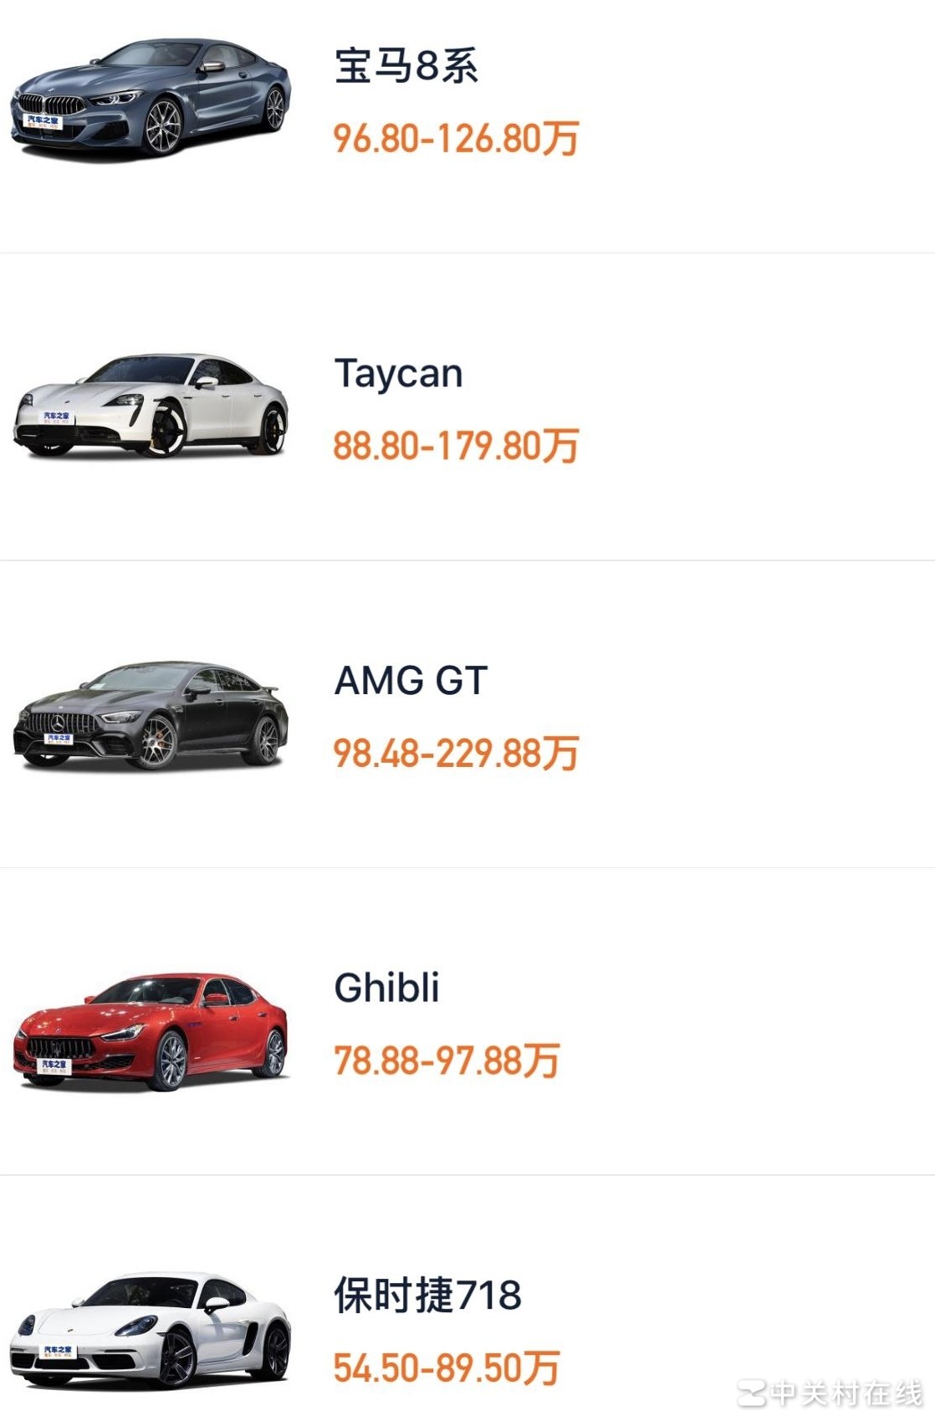Tap the 汽车之家 plate on the Porsche 718

57,1351
